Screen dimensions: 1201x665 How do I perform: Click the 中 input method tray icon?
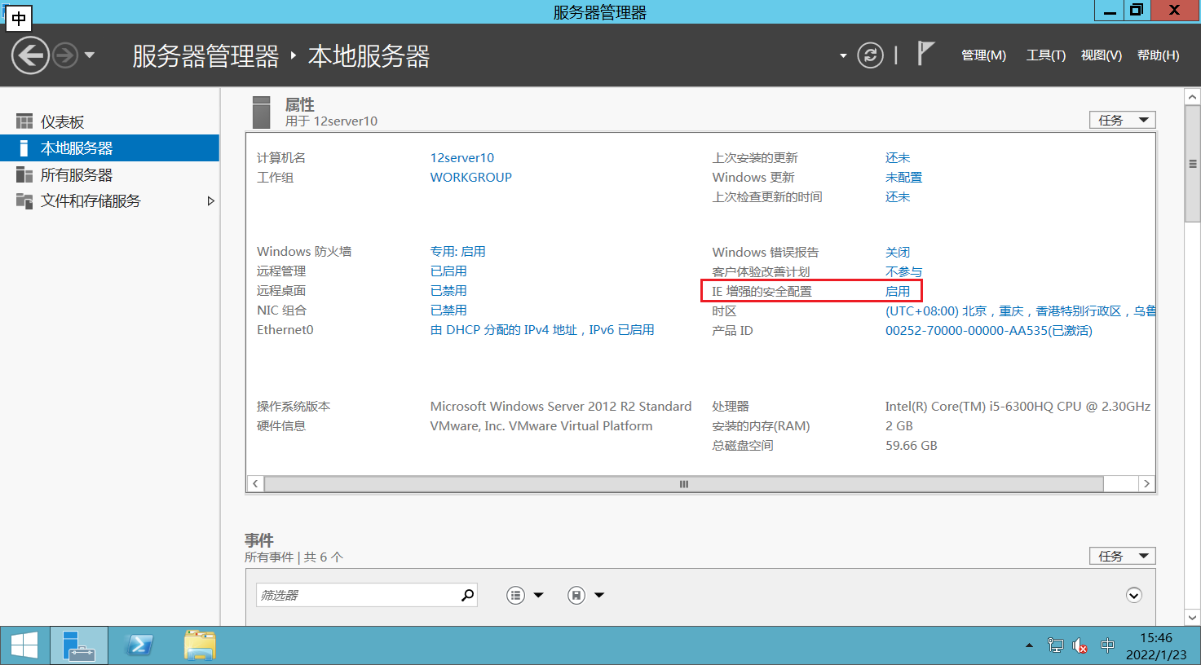(1107, 645)
